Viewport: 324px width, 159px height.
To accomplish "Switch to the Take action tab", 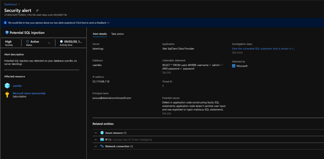I will (117, 34).
